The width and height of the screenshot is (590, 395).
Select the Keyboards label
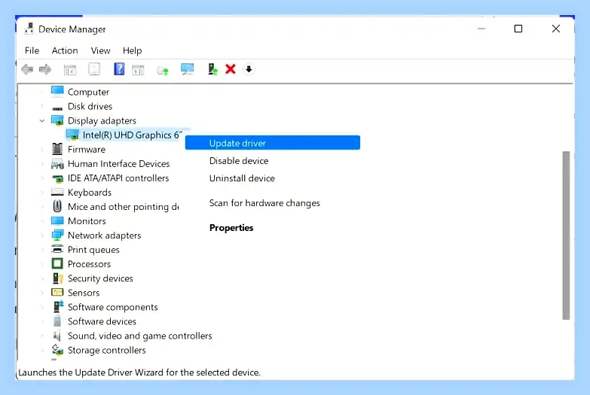[90, 193]
